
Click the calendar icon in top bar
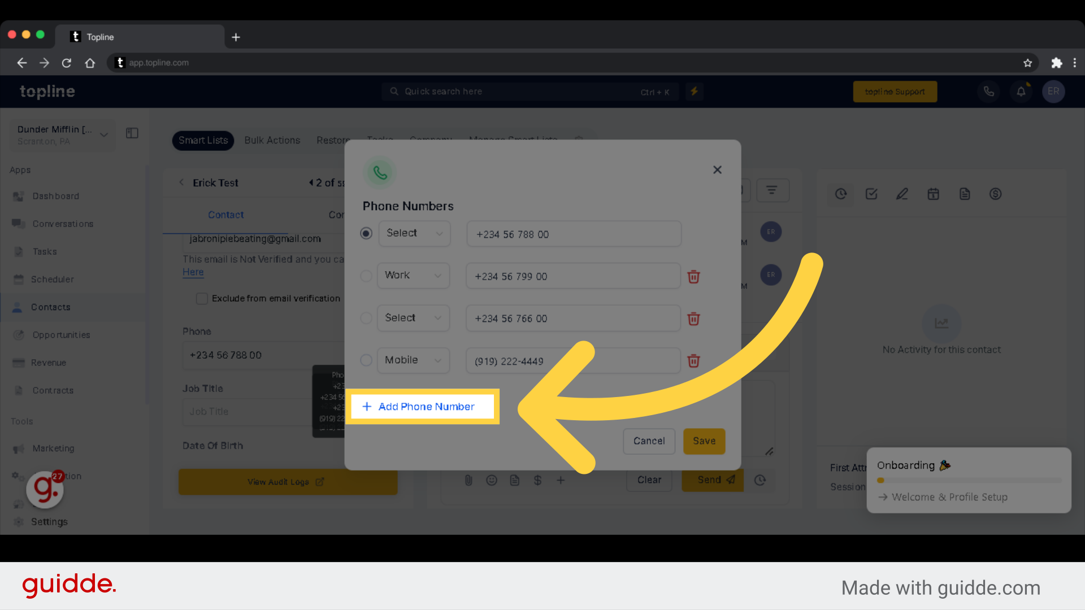coord(934,194)
